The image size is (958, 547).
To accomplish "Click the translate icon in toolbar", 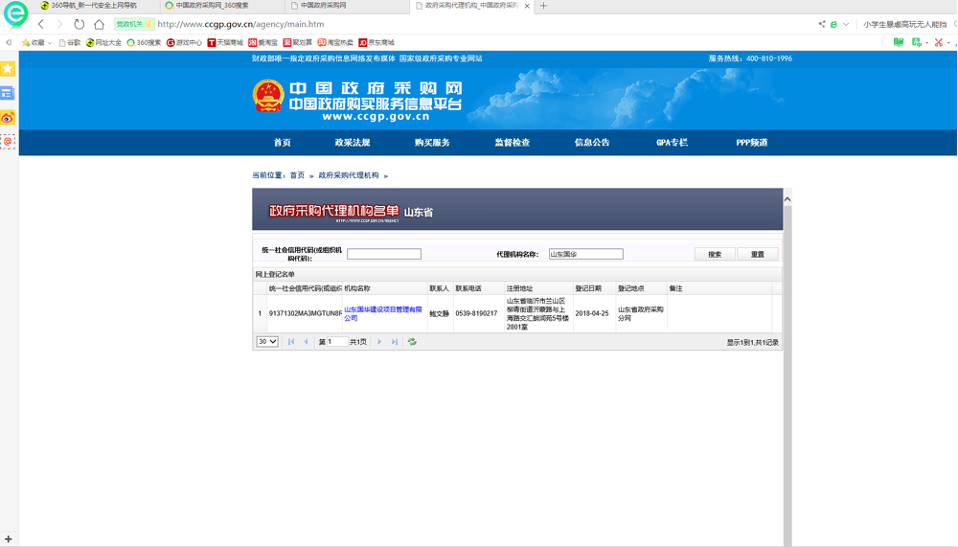I will (x=916, y=42).
